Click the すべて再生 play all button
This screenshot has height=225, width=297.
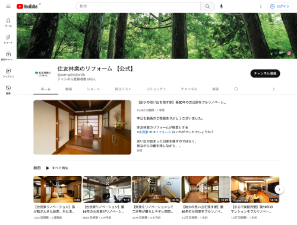click(57, 168)
